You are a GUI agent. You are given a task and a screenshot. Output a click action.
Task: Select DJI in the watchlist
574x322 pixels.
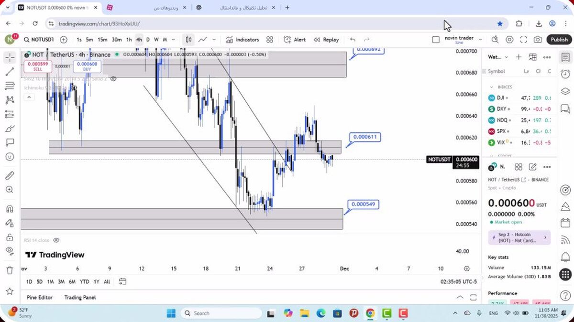pos(519,98)
